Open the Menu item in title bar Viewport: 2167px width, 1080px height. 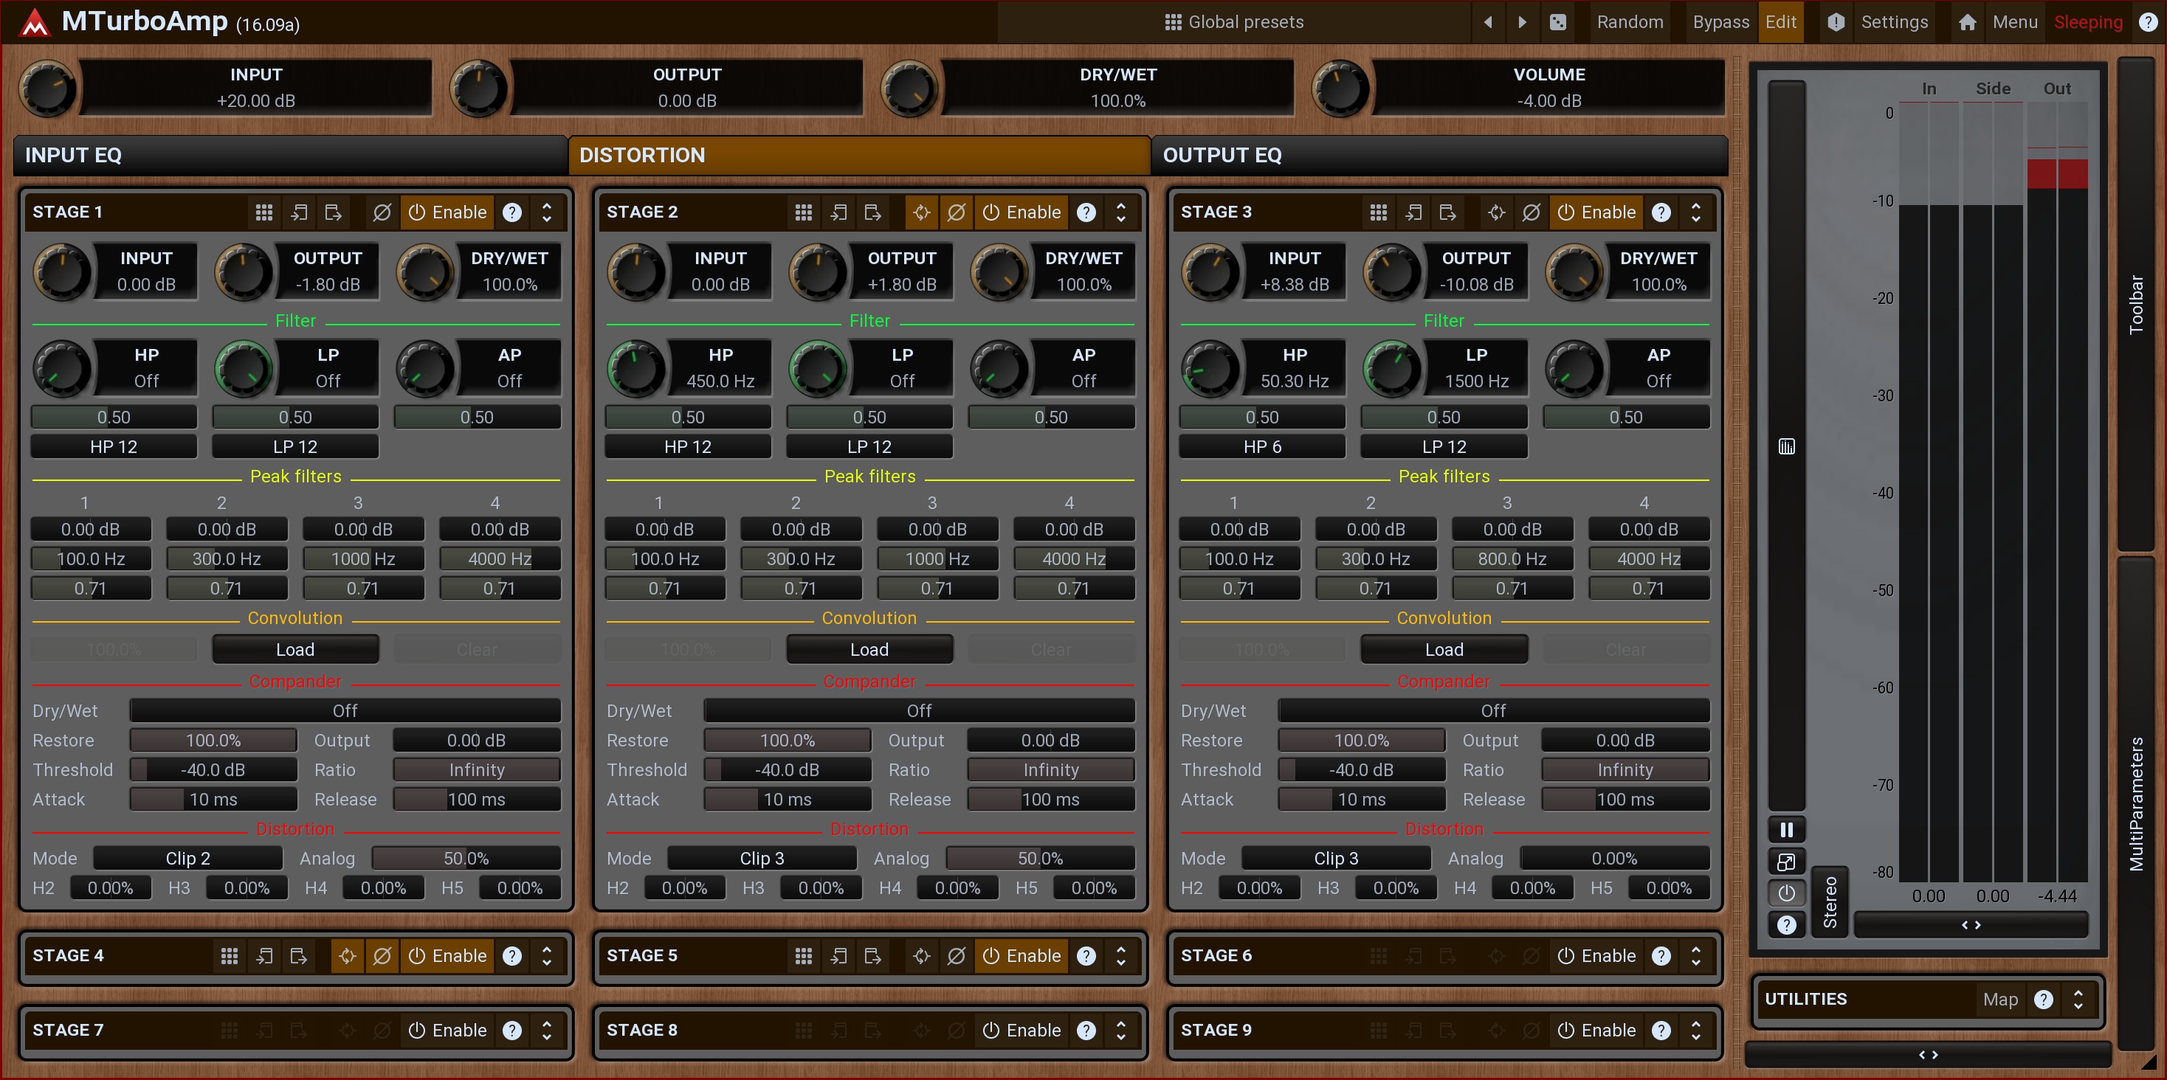coord(2015,23)
